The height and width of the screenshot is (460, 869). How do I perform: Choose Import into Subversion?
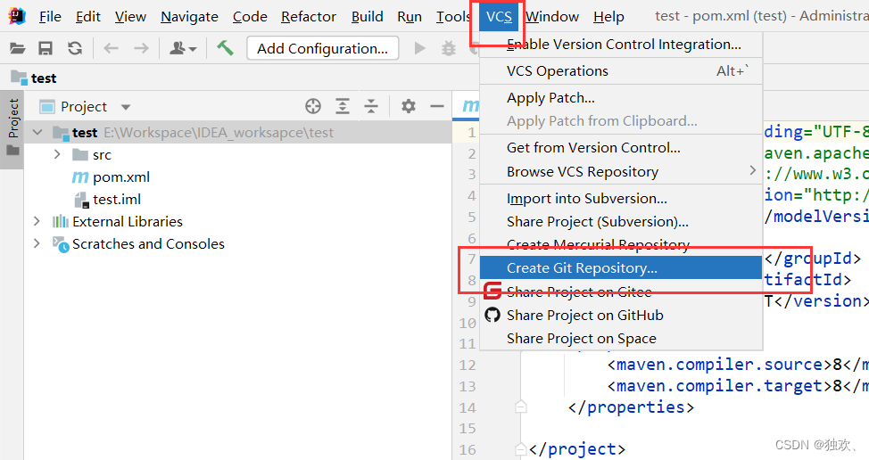point(621,199)
